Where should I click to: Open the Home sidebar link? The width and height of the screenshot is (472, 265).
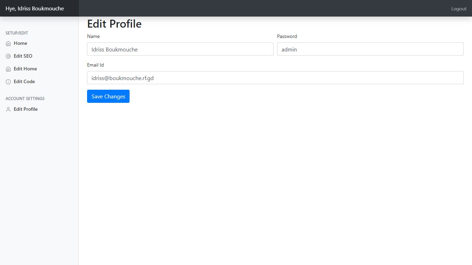coord(20,43)
